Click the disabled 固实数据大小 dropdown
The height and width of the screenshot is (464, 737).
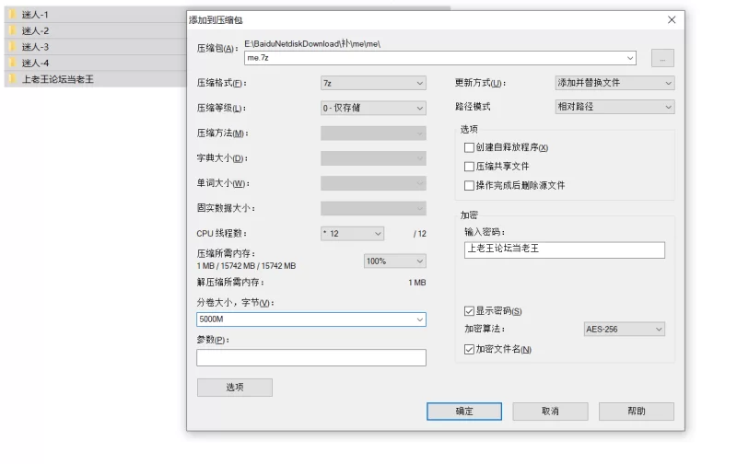click(373, 208)
